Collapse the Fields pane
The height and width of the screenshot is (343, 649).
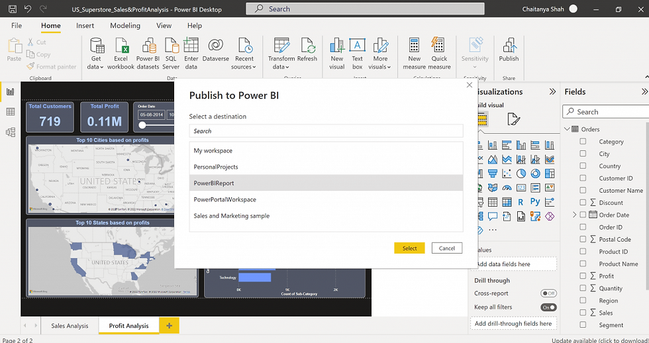click(644, 92)
